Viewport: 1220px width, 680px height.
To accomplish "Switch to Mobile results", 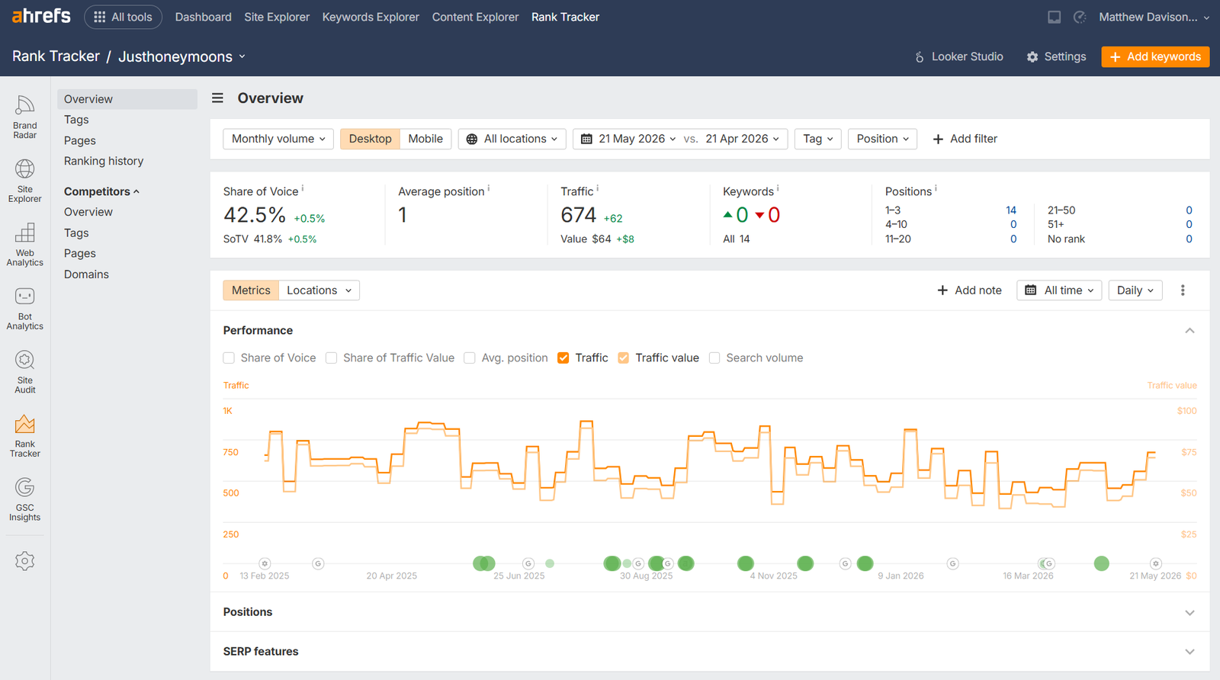I will [x=425, y=139].
